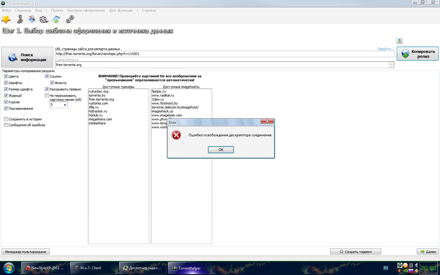440x275 pixels.
Task: Click the Копировать релиз button
Action: coord(418,54)
